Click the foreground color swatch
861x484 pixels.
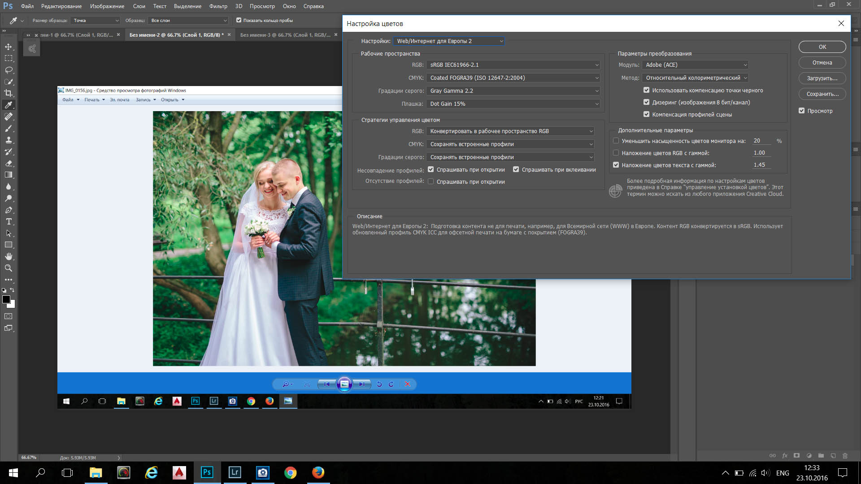6,299
